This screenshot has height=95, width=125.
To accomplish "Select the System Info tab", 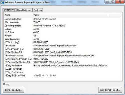I will (x=9, y=10).
